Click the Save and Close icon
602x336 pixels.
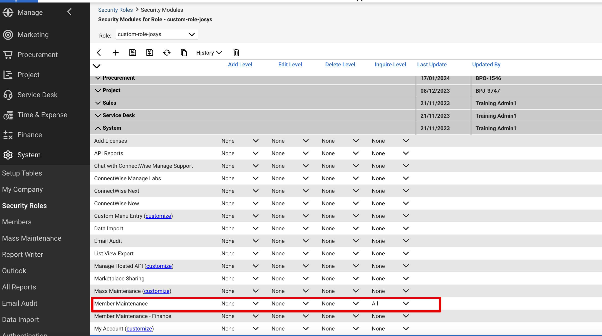(x=149, y=53)
